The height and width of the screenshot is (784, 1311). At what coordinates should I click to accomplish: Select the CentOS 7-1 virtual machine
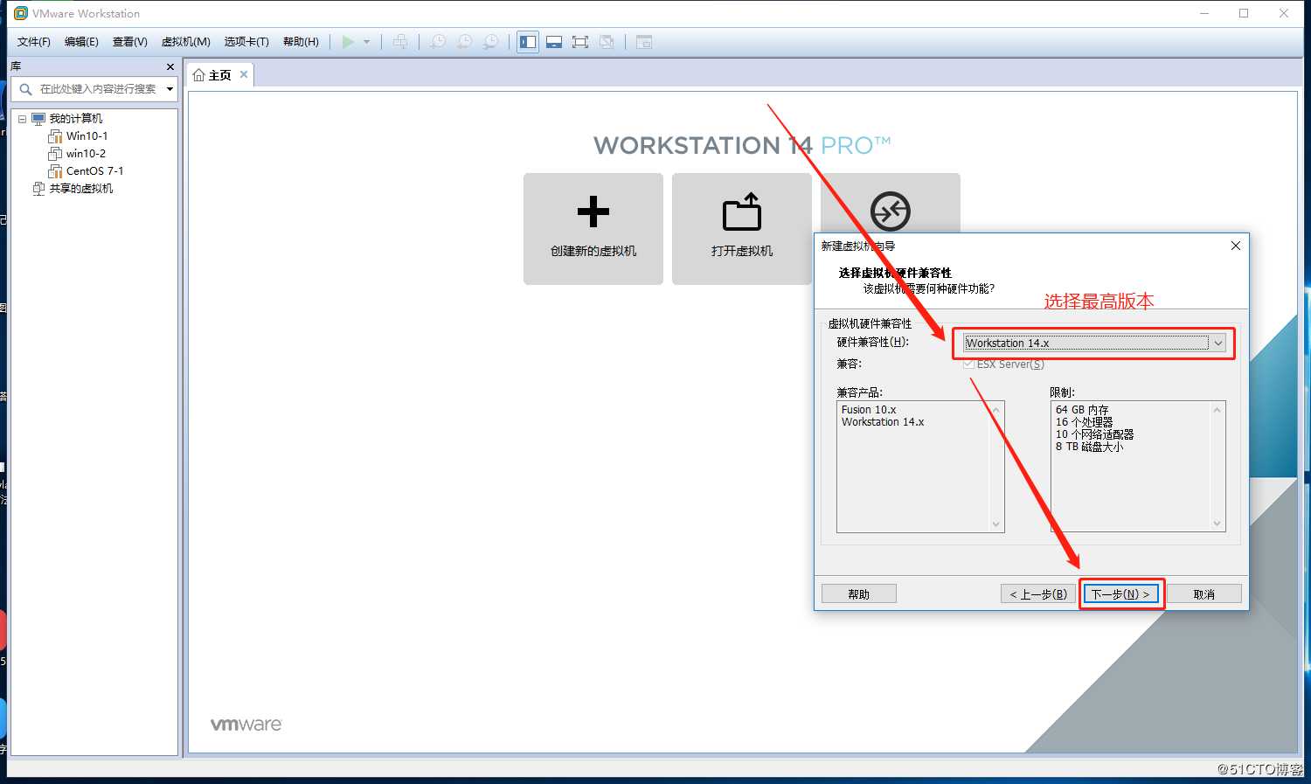pyautogui.click(x=94, y=171)
